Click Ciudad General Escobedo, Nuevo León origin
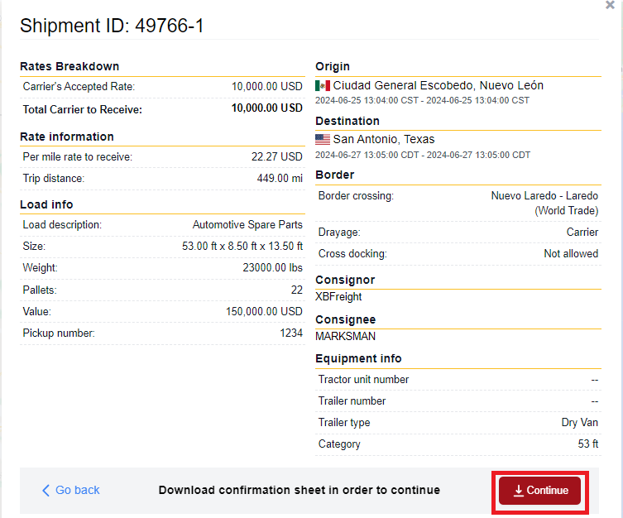This screenshot has height=518, width=623. coord(438,85)
